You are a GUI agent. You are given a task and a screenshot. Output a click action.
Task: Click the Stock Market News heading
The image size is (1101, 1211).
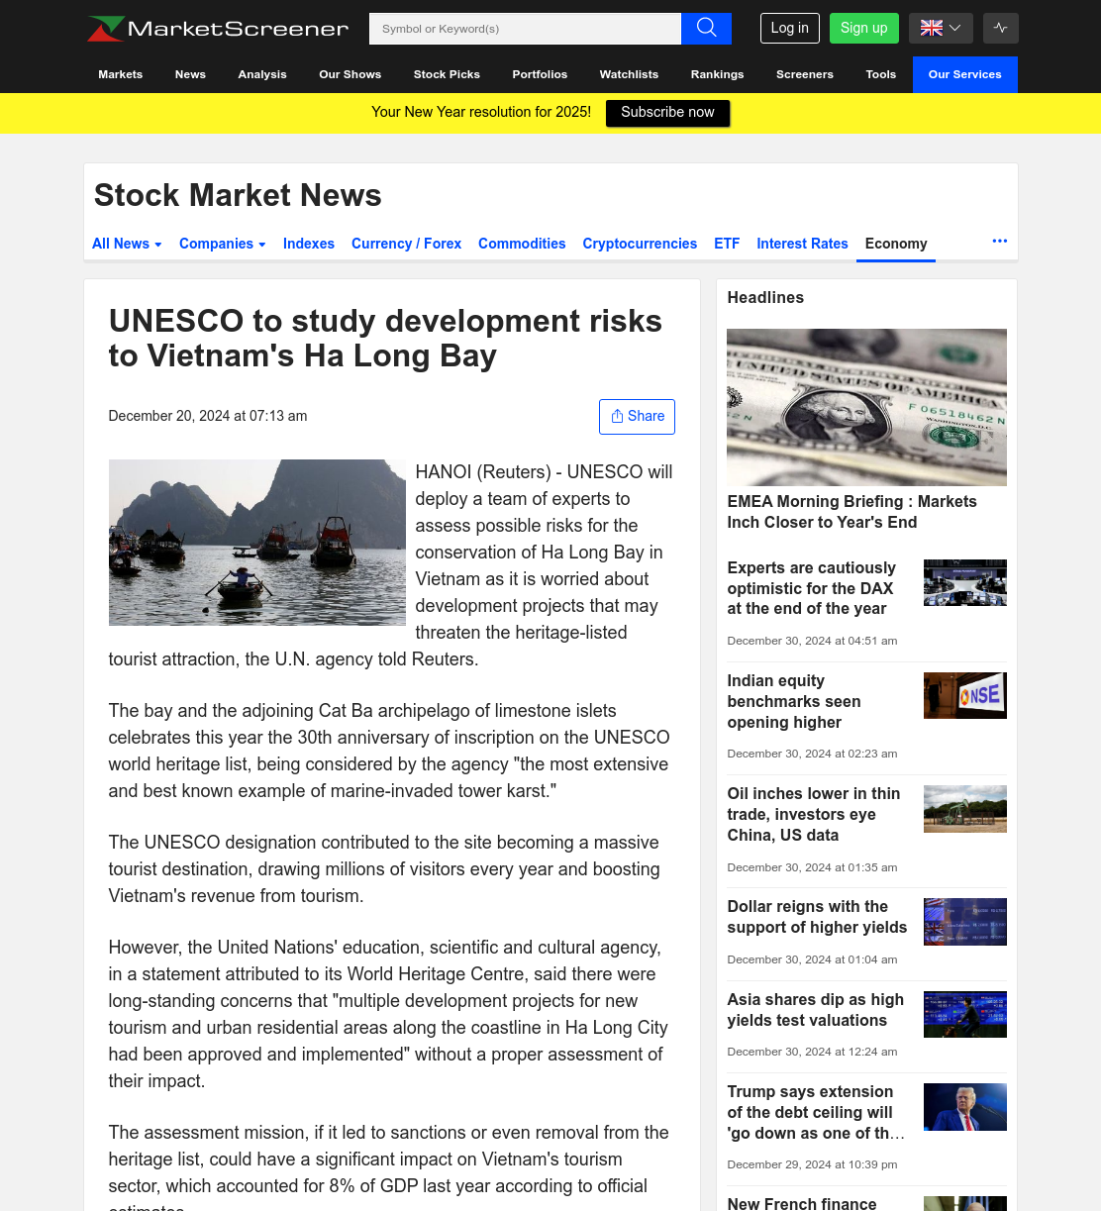click(238, 195)
